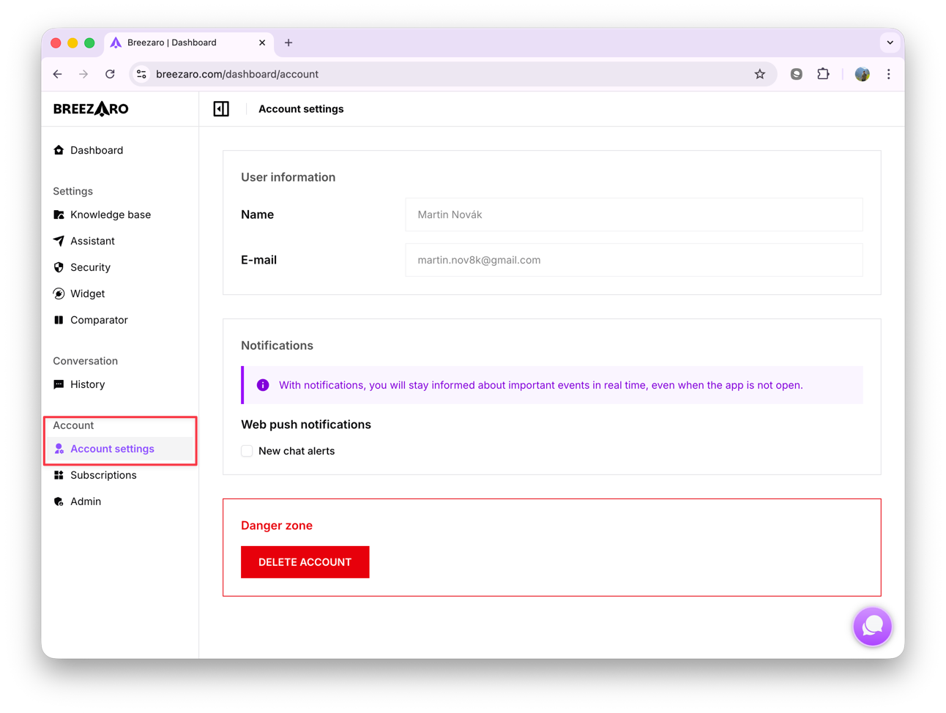This screenshot has height=713, width=946.
Task: Click the Account settings link
Action: [112, 448]
